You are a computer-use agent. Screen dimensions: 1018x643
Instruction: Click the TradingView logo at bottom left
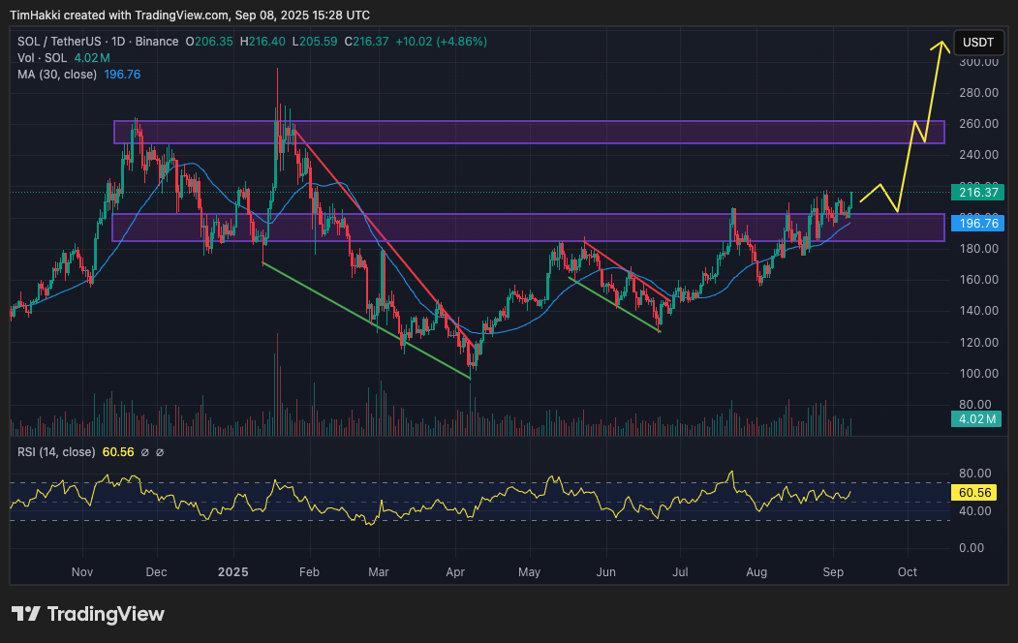pyautogui.click(x=88, y=614)
